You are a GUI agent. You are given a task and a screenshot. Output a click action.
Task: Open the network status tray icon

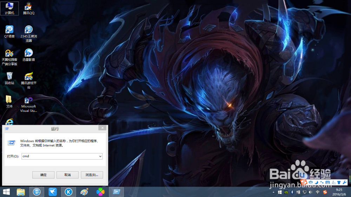pos(304,192)
